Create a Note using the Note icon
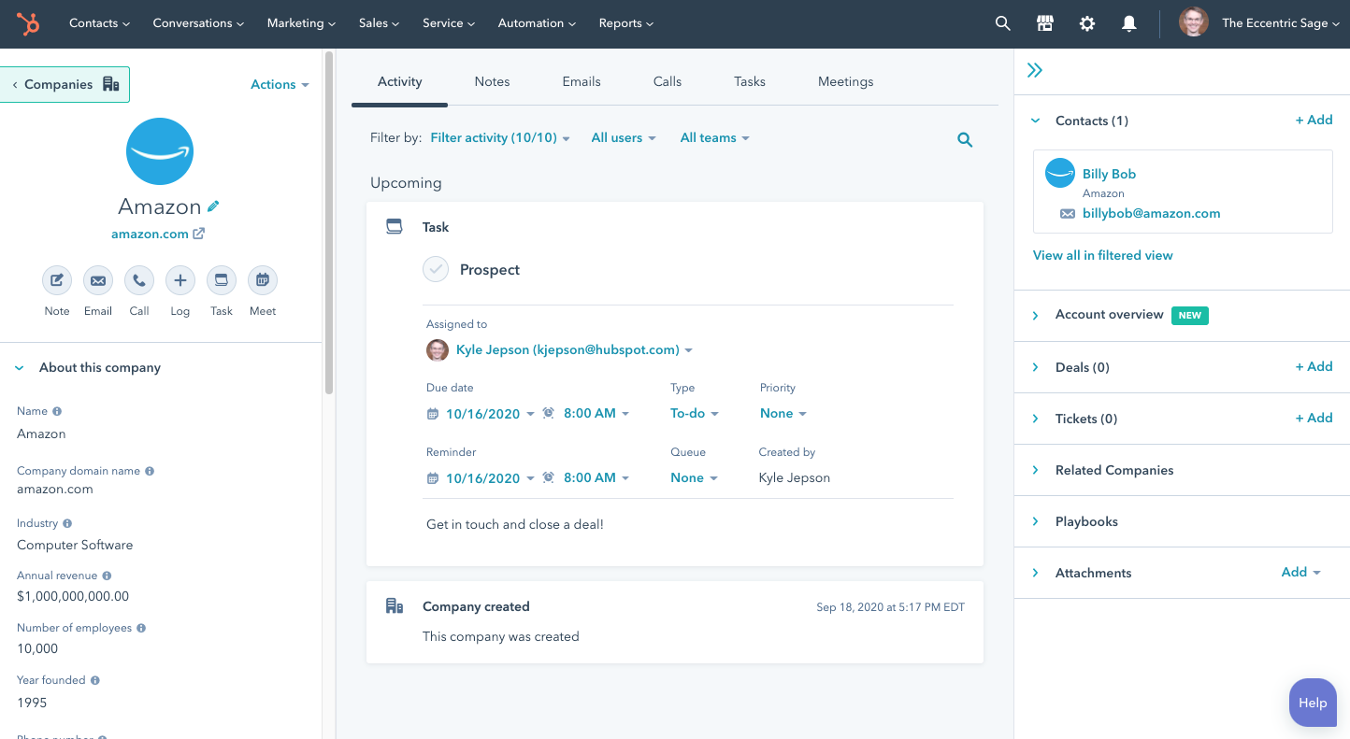This screenshot has height=739, width=1350. coord(56,280)
